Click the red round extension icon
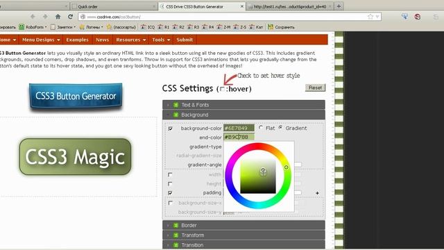The image size is (444, 250). 418,17
